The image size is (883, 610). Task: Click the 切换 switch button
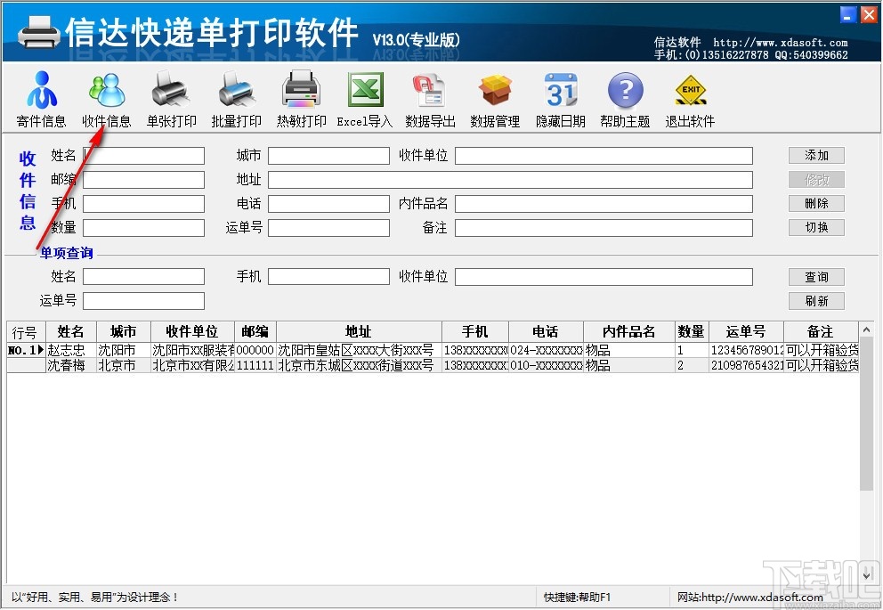[x=816, y=227]
